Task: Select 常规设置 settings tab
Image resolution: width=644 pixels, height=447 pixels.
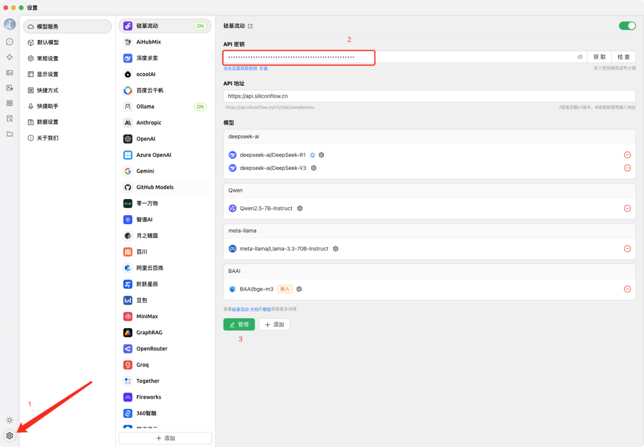Action: click(67, 58)
